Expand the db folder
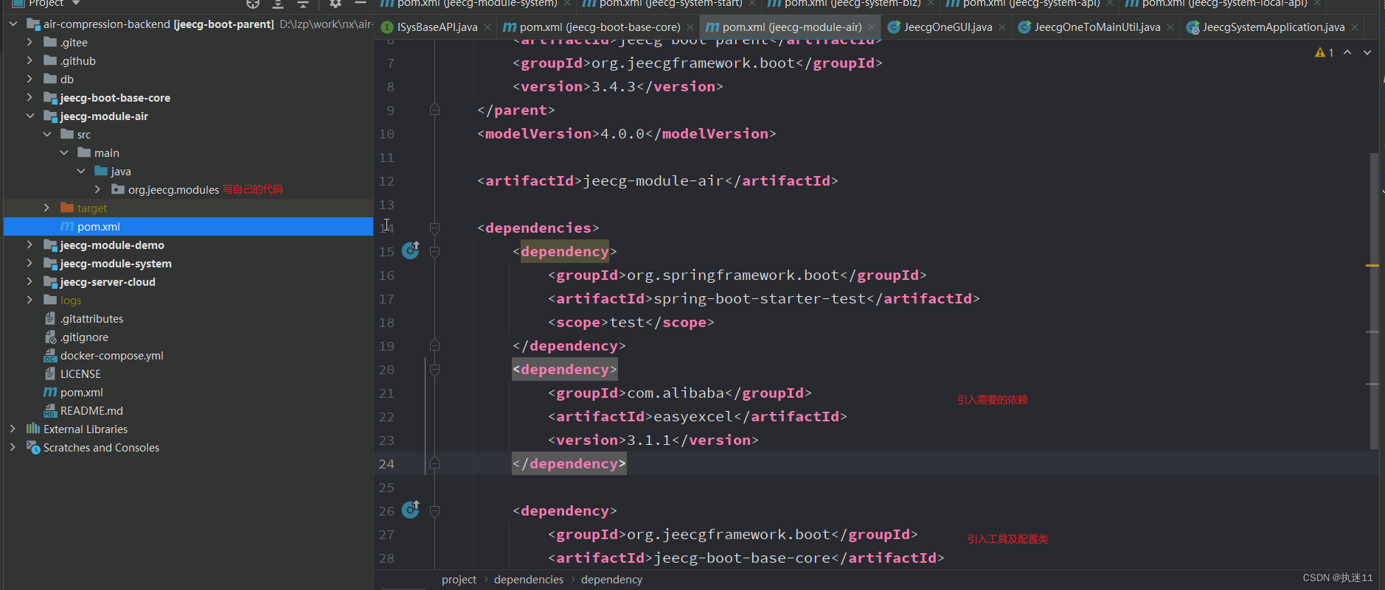 pyautogui.click(x=29, y=79)
